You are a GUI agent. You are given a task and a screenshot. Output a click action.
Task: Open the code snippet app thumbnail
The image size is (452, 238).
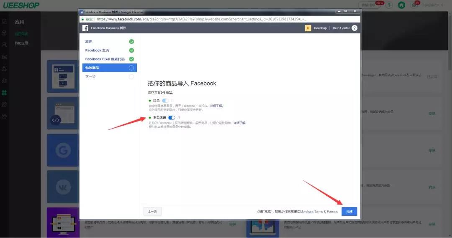click(x=62, y=113)
